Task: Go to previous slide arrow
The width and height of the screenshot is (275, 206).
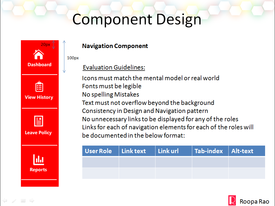Action: (x=5, y=201)
